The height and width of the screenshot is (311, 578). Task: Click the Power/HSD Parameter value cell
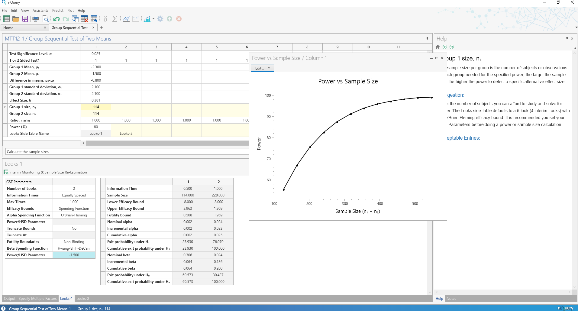pos(74,255)
